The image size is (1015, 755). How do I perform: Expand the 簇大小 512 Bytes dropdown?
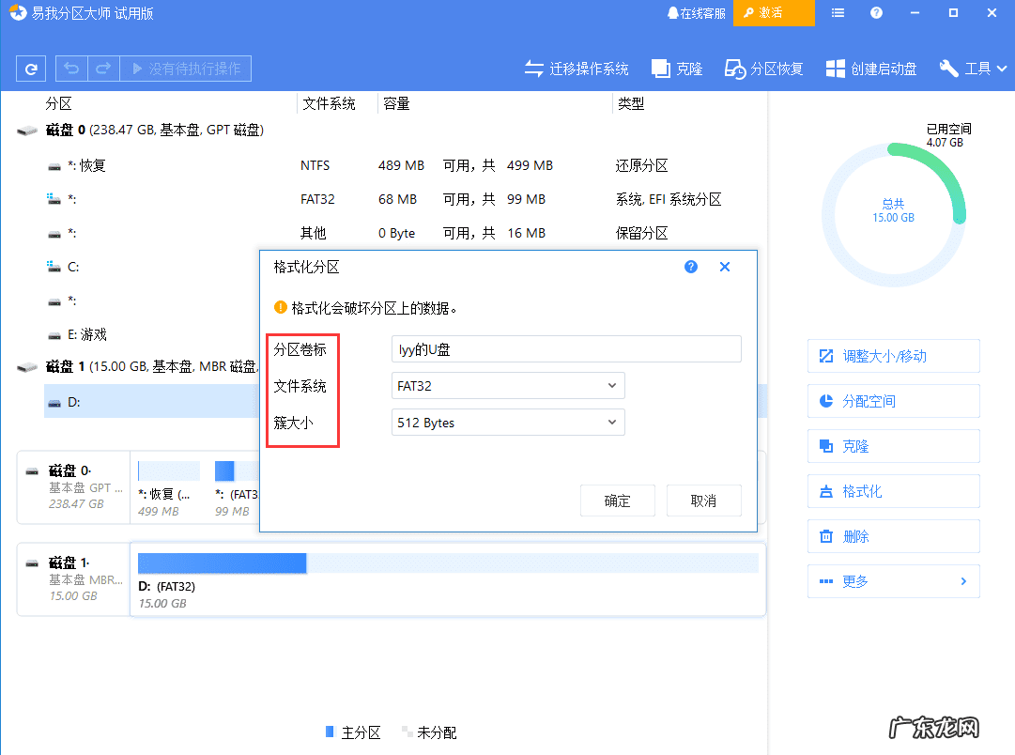click(x=508, y=424)
